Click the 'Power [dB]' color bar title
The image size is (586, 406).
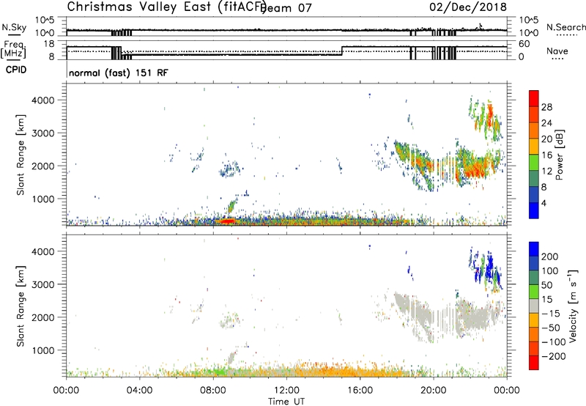[559, 155]
